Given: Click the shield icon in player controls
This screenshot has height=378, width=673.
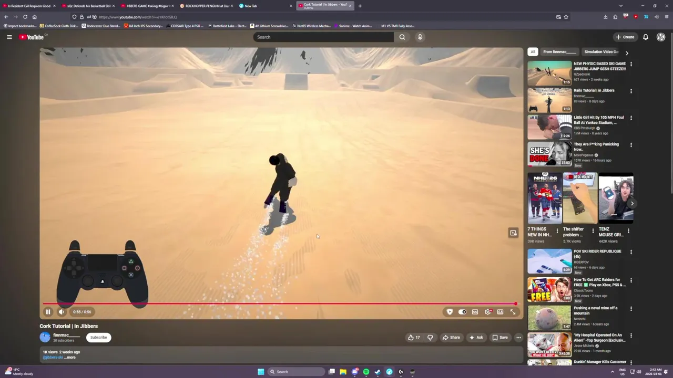Looking at the screenshot, I should tap(450, 312).
